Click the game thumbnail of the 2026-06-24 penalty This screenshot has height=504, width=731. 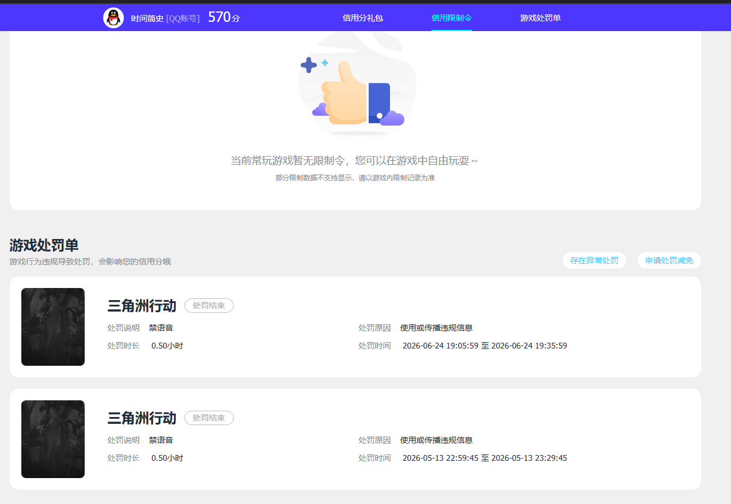[53, 327]
